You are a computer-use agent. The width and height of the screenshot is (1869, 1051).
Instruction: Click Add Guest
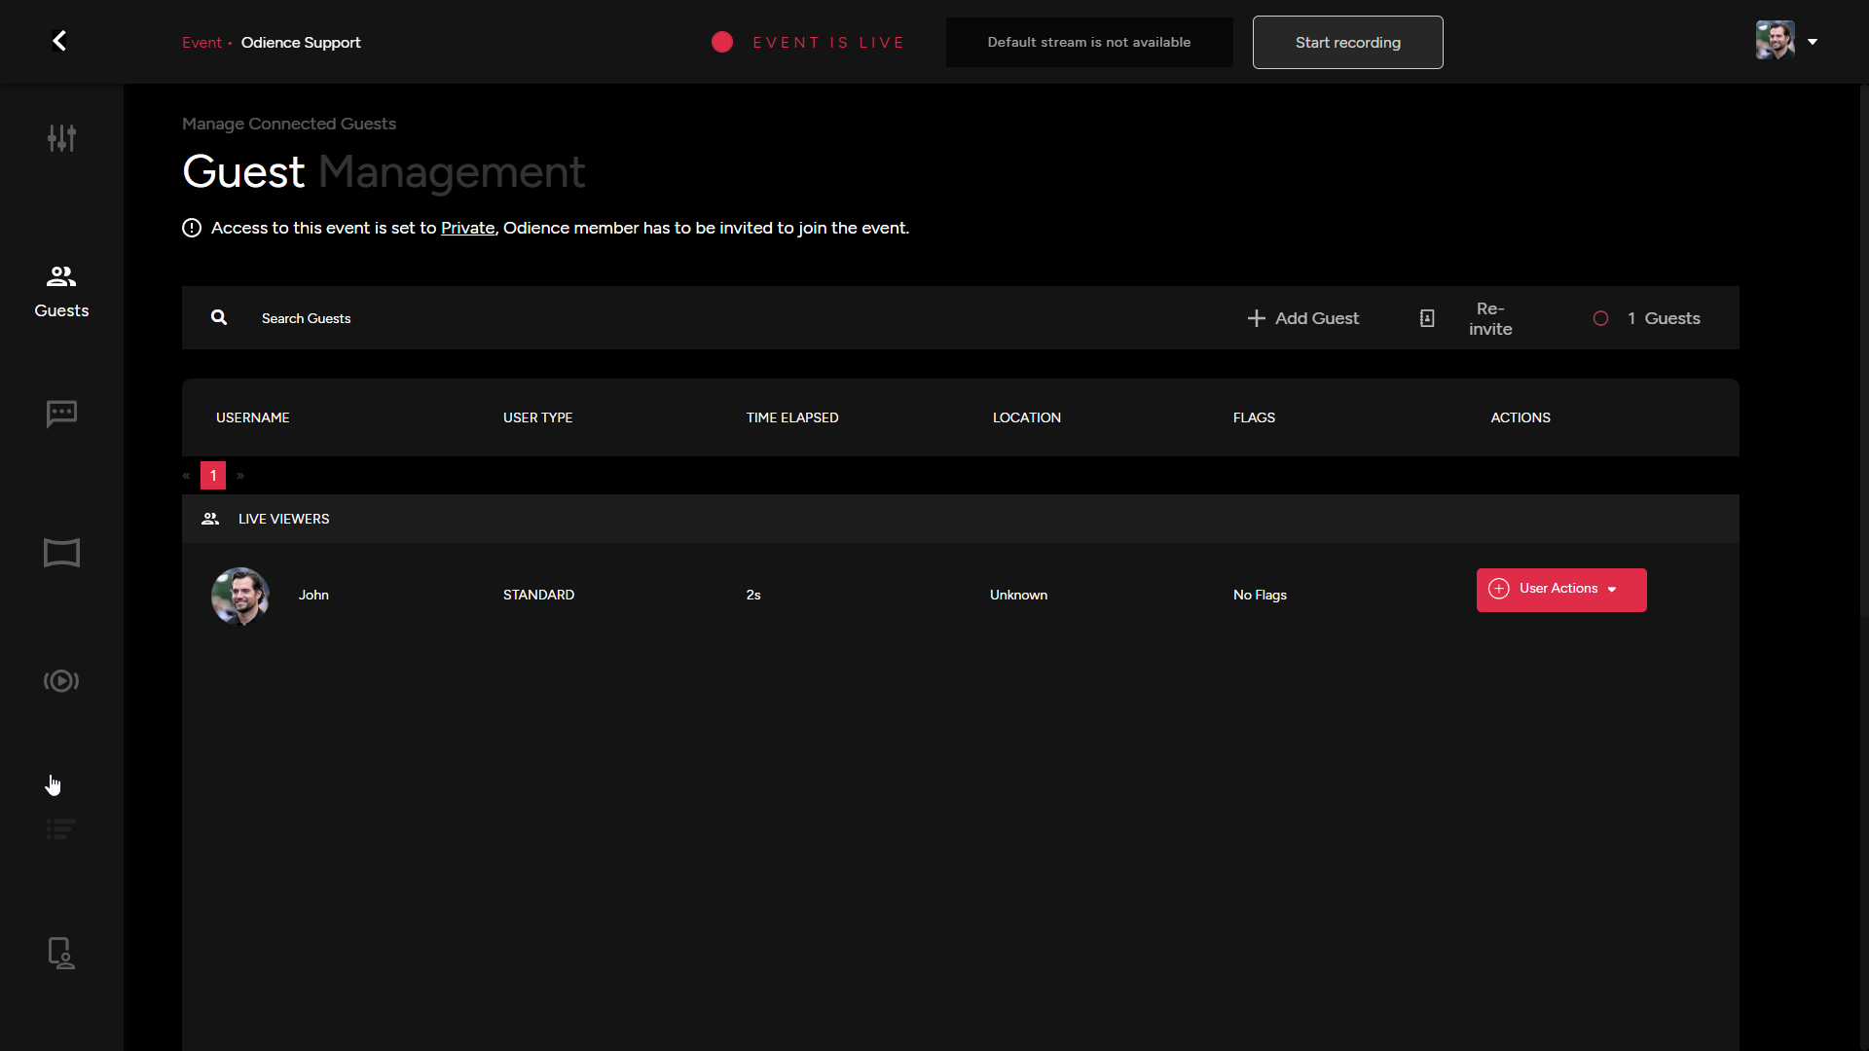click(1302, 318)
